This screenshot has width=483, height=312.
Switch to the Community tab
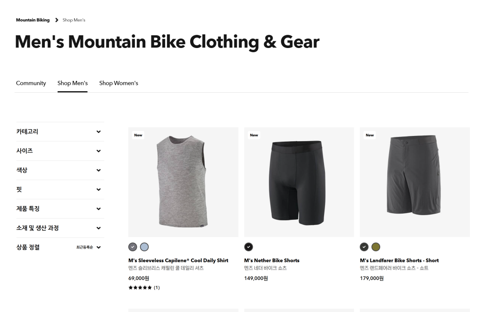click(x=31, y=83)
